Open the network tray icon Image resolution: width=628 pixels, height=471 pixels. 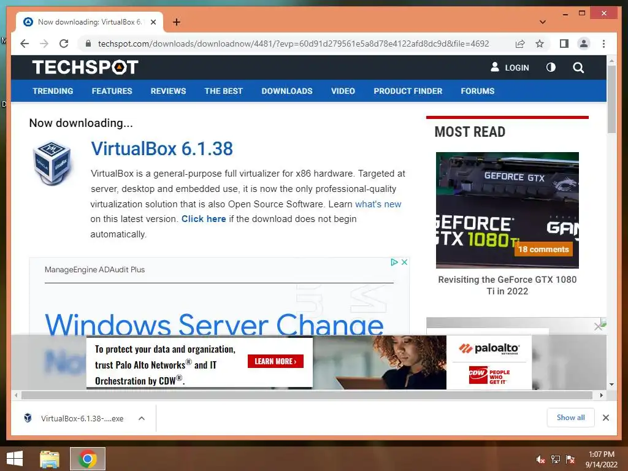tap(556, 459)
